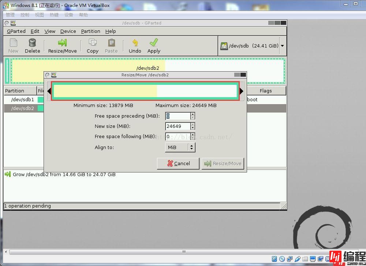Open the /dev/sdb device selector dropdown
This screenshot has height=266, width=366.
coord(282,46)
